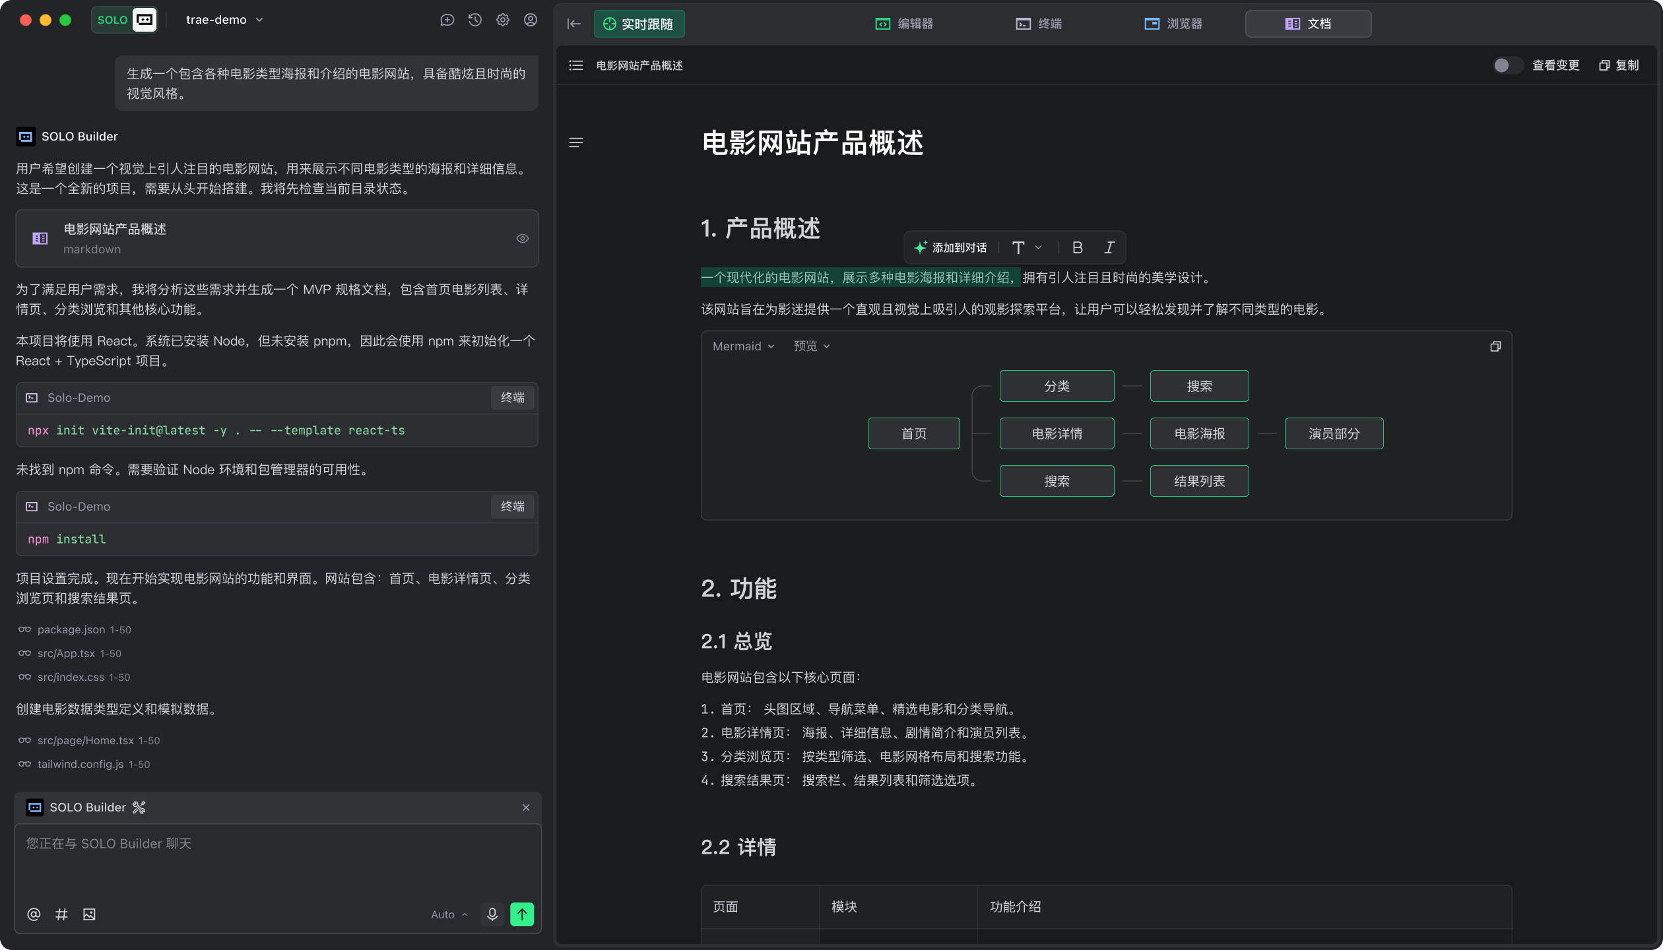
Task: Preview markdown file with eye icon
Action: (522, 238)
